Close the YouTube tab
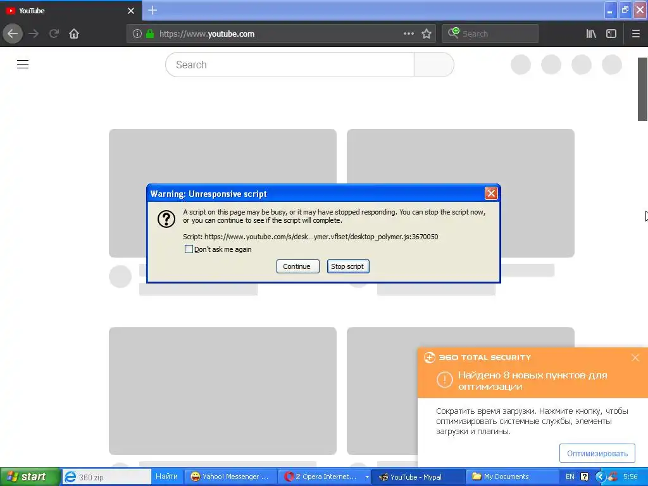Screen dimensions: 648x486 131,11
